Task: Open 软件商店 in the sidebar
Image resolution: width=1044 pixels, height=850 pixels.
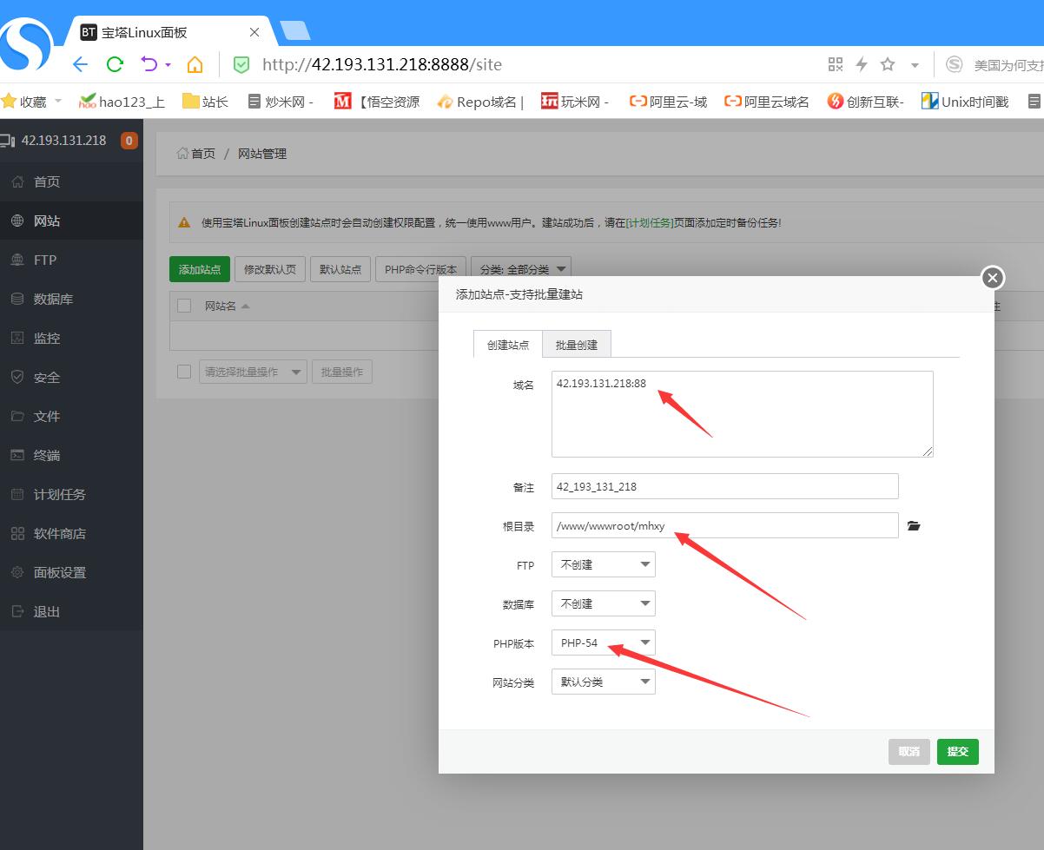Action: 59,534
